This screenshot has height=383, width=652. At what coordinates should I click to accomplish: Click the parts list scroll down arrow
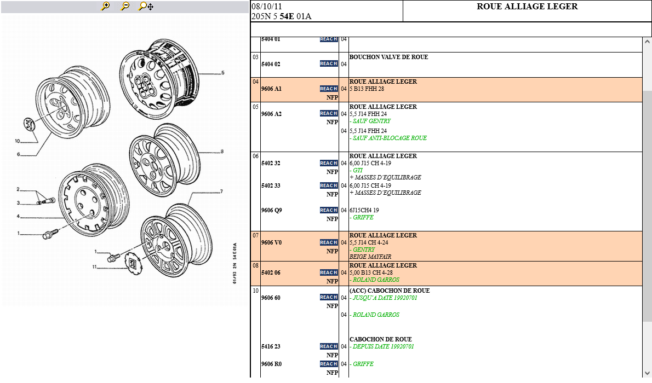pos(647,373)
